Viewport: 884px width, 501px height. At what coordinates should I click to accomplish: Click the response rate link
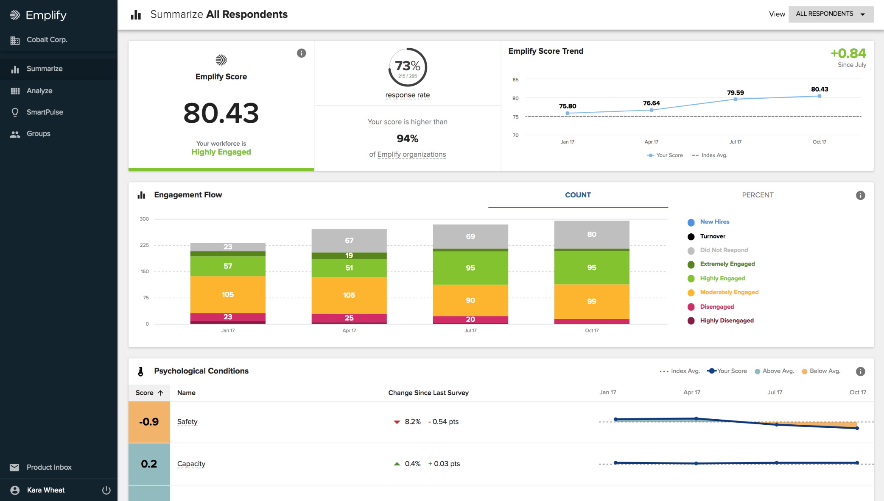(x=407, y=95)
